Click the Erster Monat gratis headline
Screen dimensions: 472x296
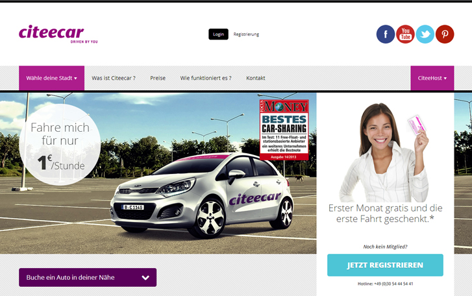pyautogui.click(x=385, y=214)
